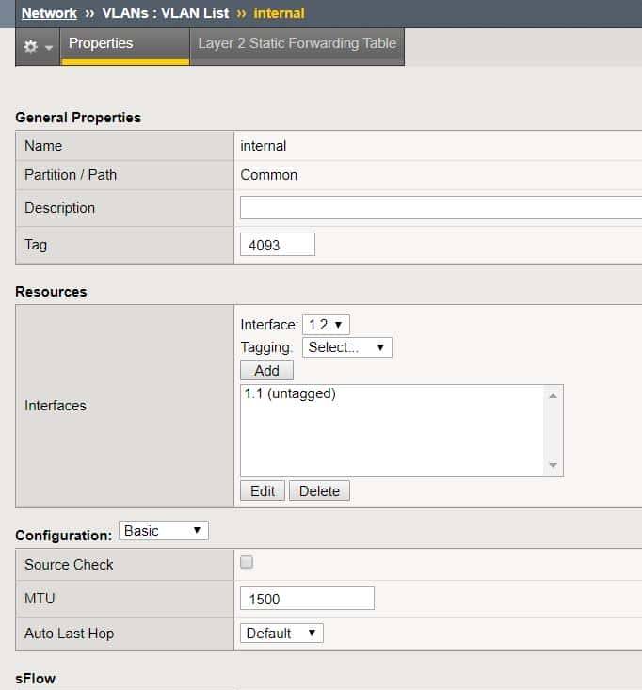Click into the Description text field
Viewport: 642px width, 690px height.
tap(441, 208)
